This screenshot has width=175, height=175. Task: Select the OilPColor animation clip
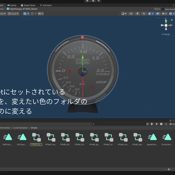coord(8,139)
